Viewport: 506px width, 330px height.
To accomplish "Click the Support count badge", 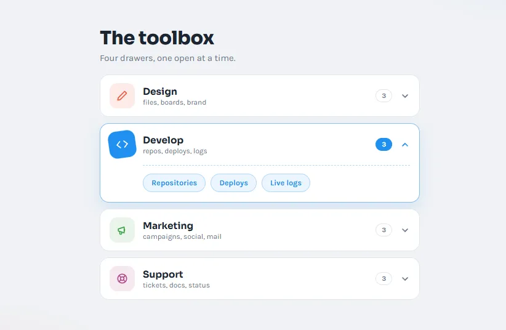I will coord(384,279).
